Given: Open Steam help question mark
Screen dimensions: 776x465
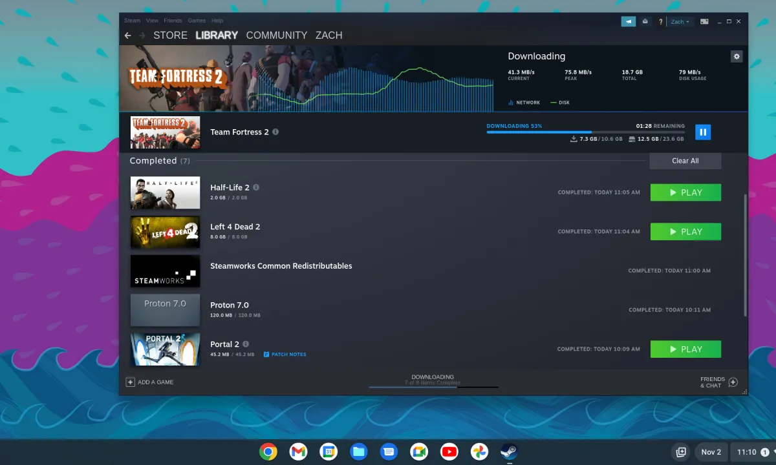Looking at the screenshot, I should tap(660, 22).
